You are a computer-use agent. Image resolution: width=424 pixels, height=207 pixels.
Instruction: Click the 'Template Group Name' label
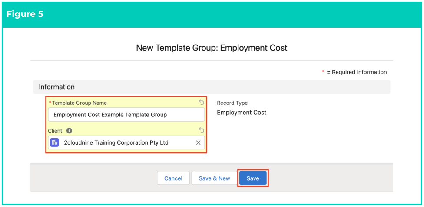[x=79, y=103]
